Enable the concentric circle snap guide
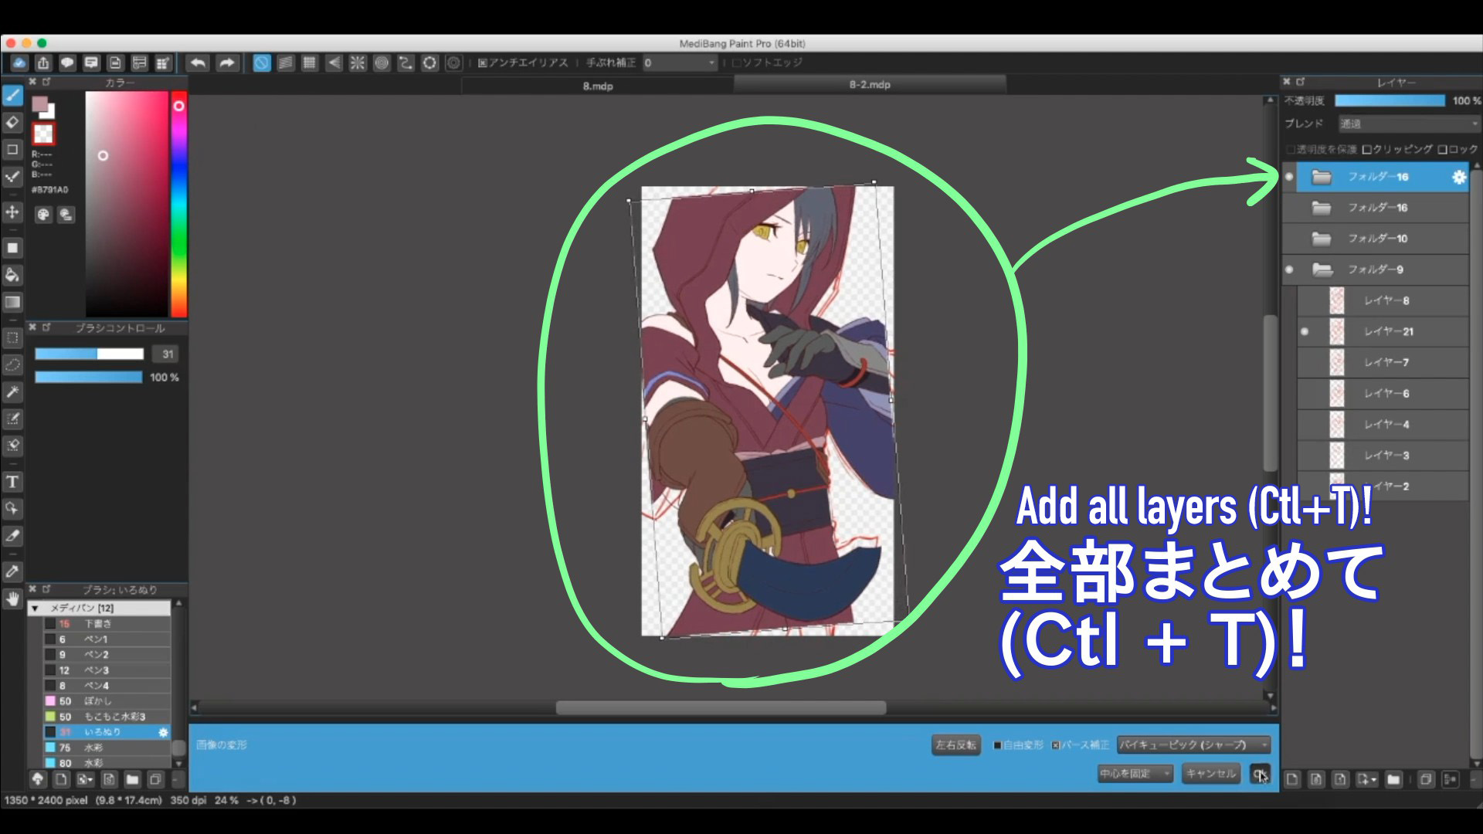Screen dimensions: 1483x834 tap(382, 63)
